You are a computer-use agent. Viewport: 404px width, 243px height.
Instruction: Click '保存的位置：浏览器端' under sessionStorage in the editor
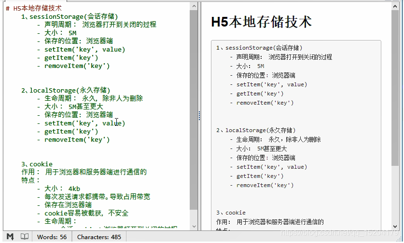tap(75, 41)
